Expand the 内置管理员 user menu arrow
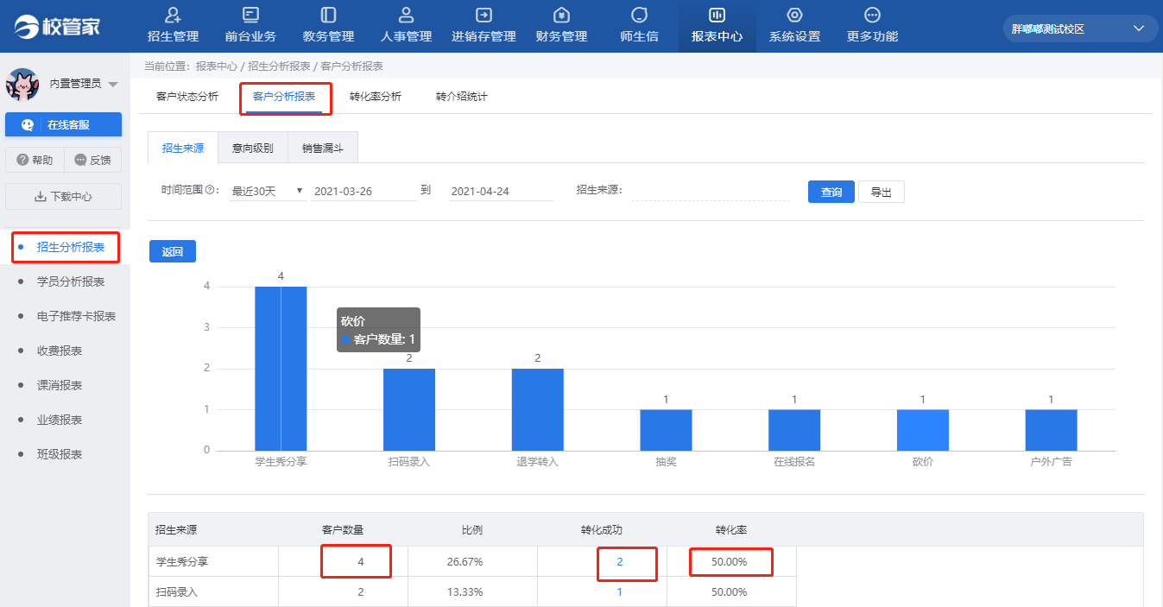The height and width of the screenshot is (607, 1163). 112,85
